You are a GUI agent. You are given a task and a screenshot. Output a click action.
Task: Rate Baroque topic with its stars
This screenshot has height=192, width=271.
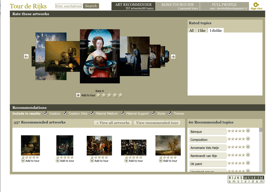(x=236, y=131)
